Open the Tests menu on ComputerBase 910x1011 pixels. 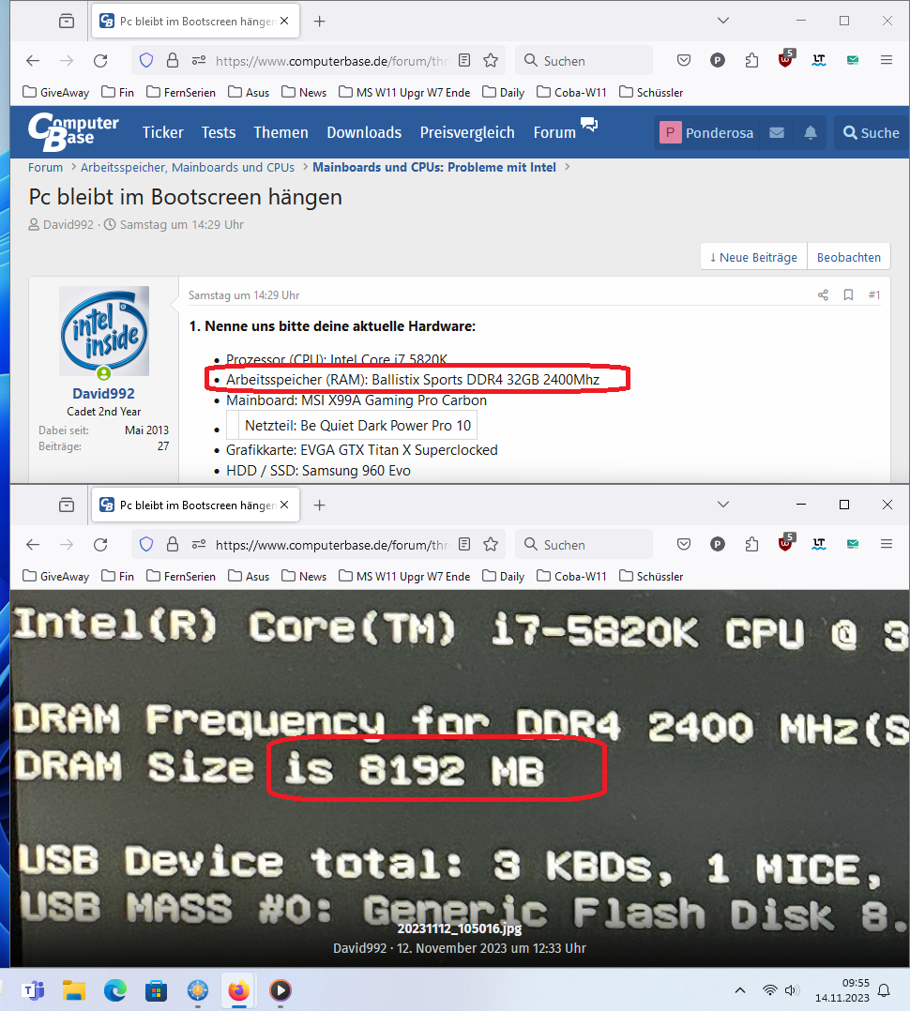(218, 132)
